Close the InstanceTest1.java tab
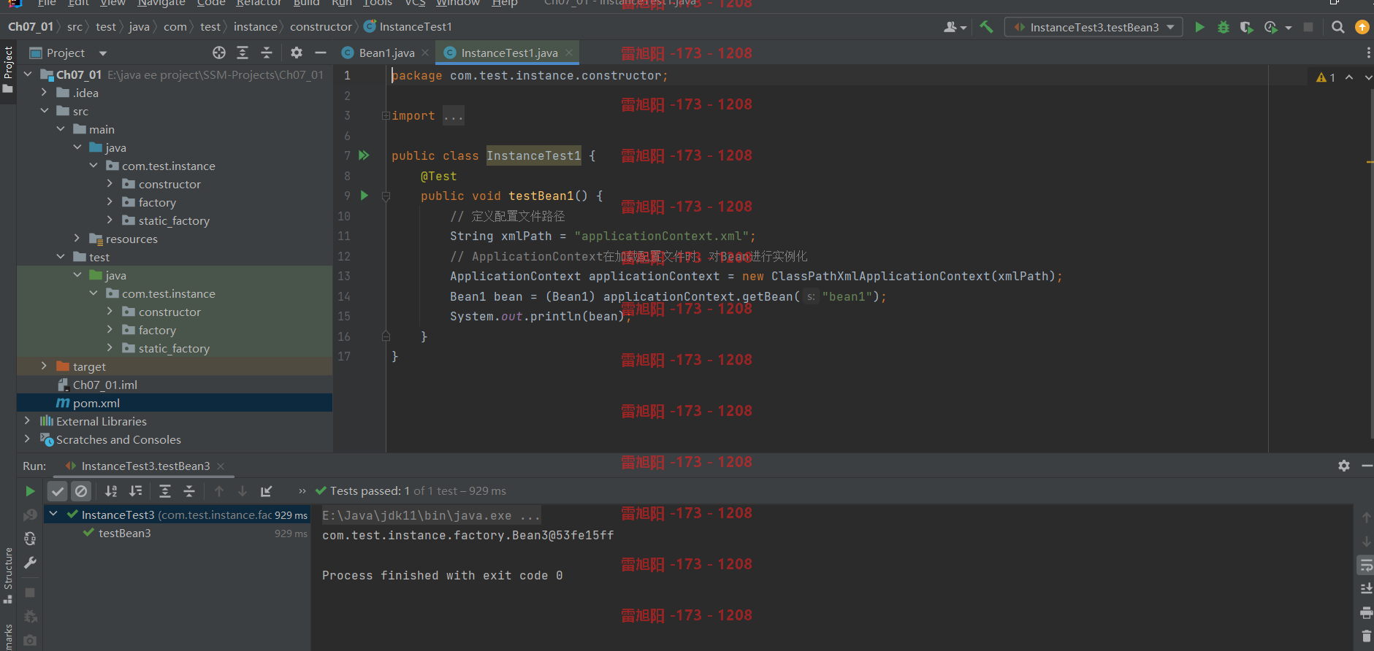1374x651 pixels. (569, 53)
